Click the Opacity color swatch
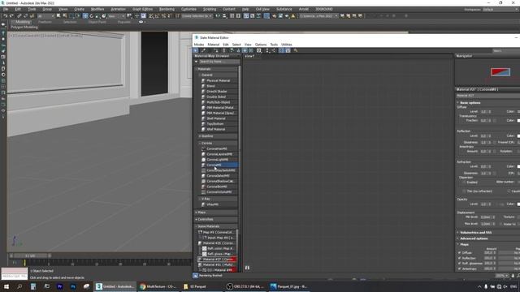This screenshot has height=292, width=520. [x=518, y=204]
